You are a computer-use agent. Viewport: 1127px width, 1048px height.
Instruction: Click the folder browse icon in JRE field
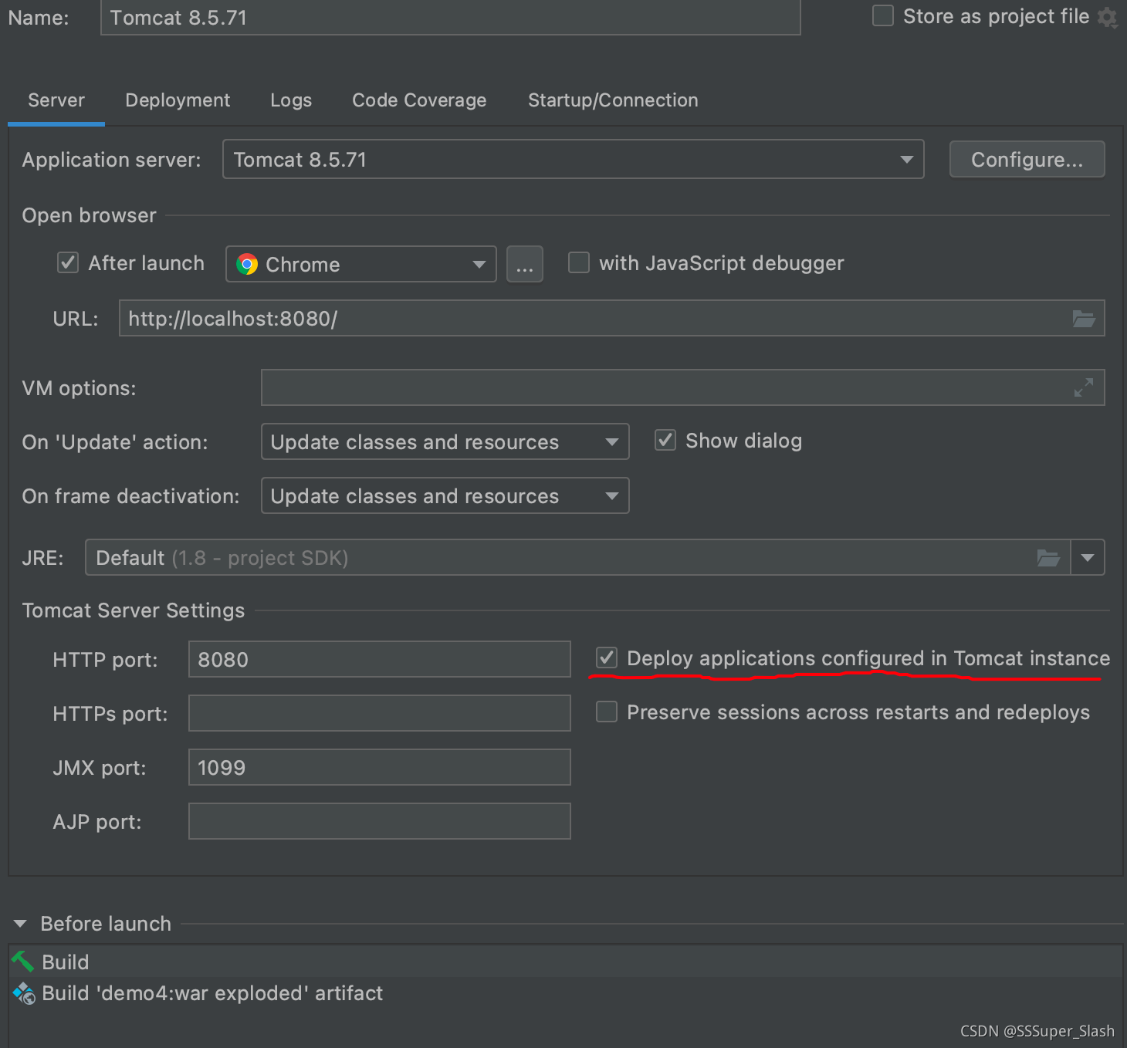pyautogui.click(x=1048, y=557)
